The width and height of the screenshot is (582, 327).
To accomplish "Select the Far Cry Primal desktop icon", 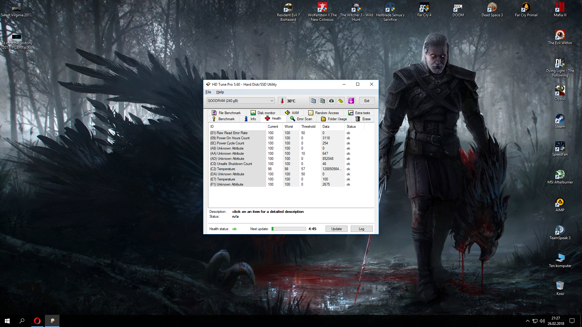I will pos(526,10).
